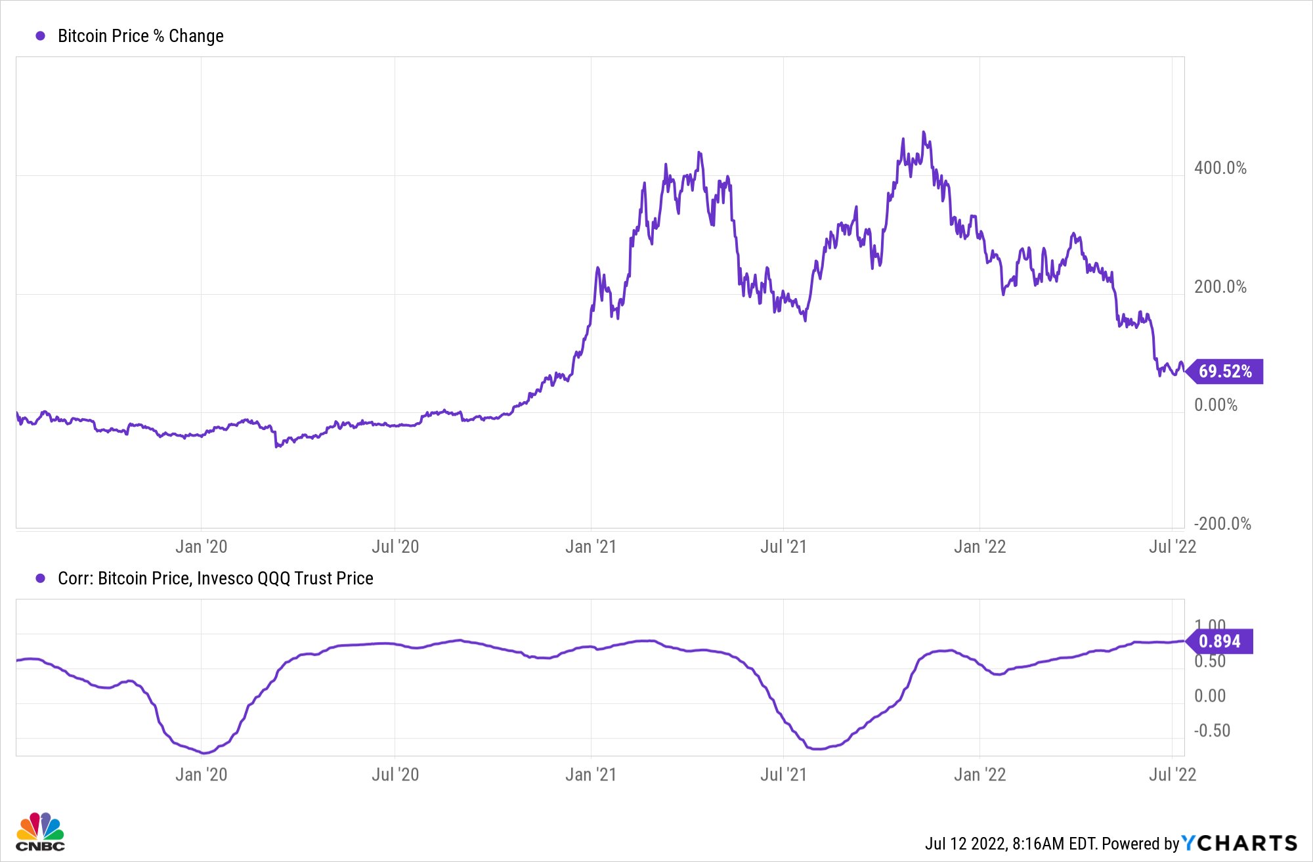Click the Bitcoin Price % Change legend label
Viewport: 1313px width, 862px height.
[x=140, y=36]
